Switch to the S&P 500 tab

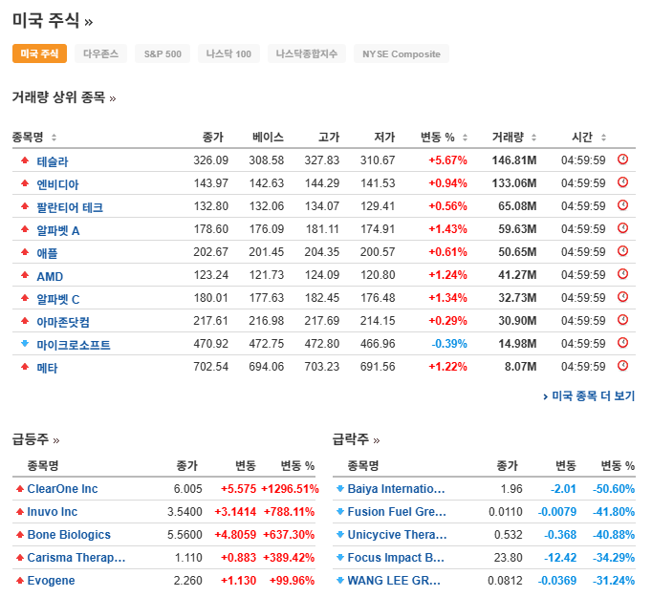tap(163, 53)
